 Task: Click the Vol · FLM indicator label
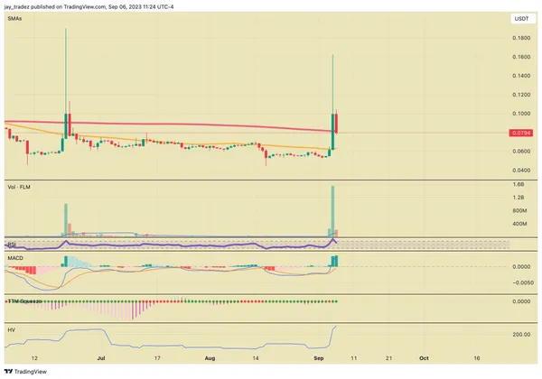click(x=22, y=188)
